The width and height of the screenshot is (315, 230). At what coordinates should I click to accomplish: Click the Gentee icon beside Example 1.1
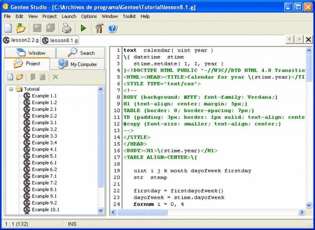tap(27, 96)
